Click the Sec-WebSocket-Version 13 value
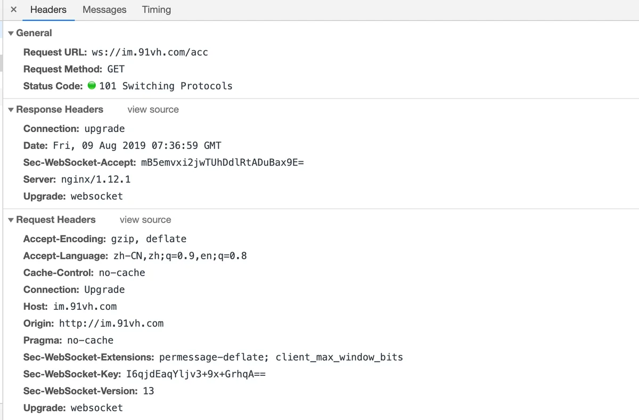Screen dimensions: 639x420 click(x=149, y=391)
